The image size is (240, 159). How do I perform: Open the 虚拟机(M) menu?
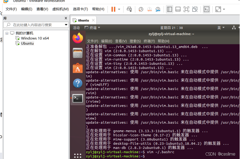click(x=60, y=9)
